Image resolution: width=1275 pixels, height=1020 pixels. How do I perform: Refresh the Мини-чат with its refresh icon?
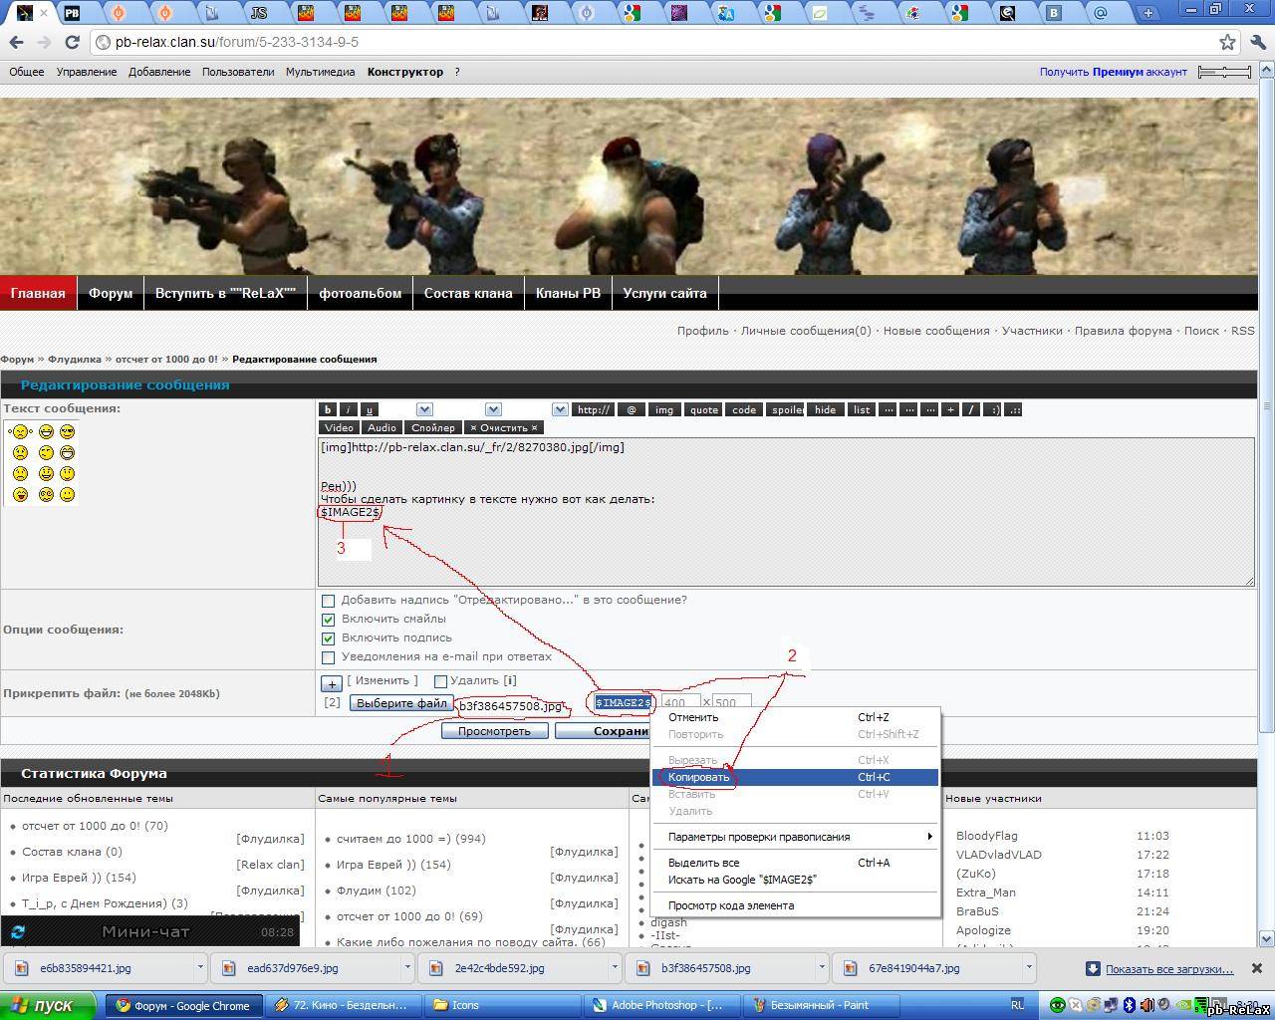point(18,932)
